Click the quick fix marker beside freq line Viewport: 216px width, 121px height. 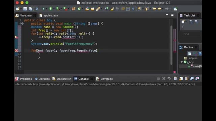click(16, 37)
